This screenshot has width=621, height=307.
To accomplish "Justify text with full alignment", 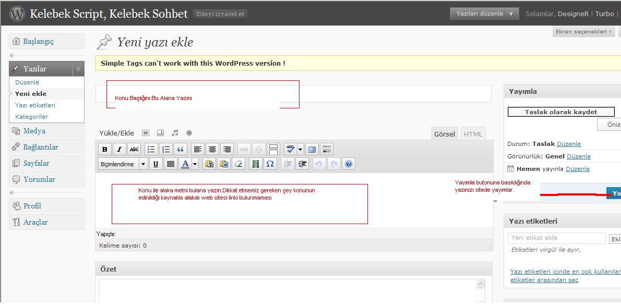I will [170, 164].
